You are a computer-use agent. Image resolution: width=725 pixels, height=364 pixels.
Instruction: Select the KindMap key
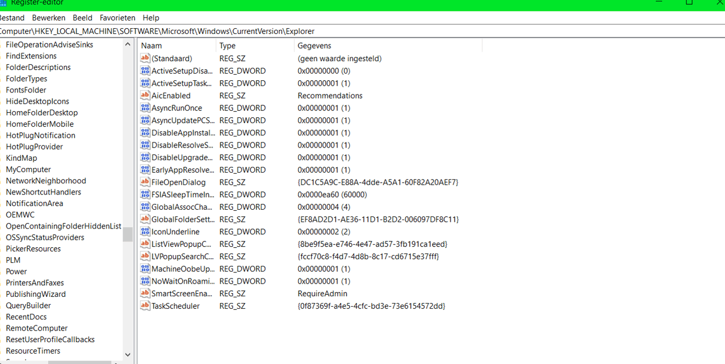pyautogui.click(x=21, y=158)
